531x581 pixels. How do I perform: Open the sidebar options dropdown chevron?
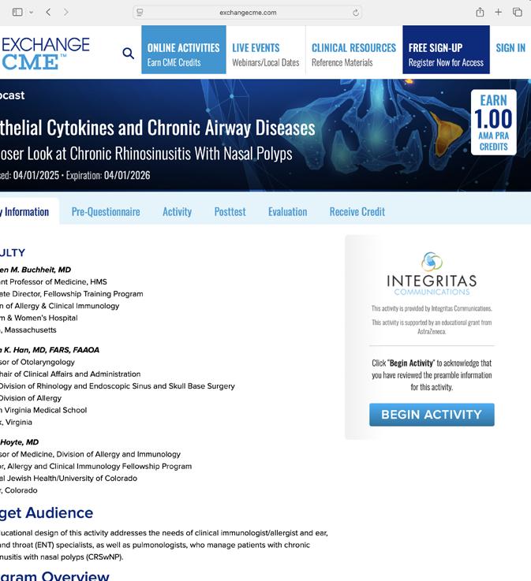31,13
